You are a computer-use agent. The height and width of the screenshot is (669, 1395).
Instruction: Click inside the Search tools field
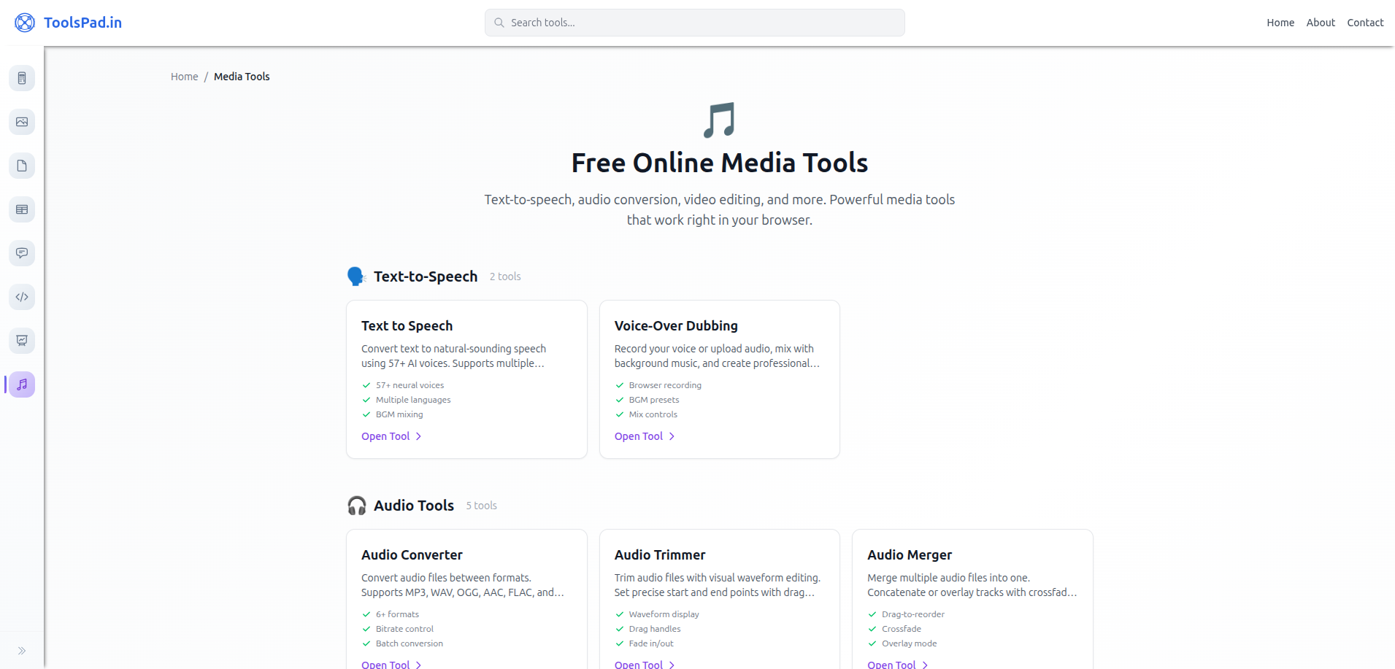click(693, 23)
